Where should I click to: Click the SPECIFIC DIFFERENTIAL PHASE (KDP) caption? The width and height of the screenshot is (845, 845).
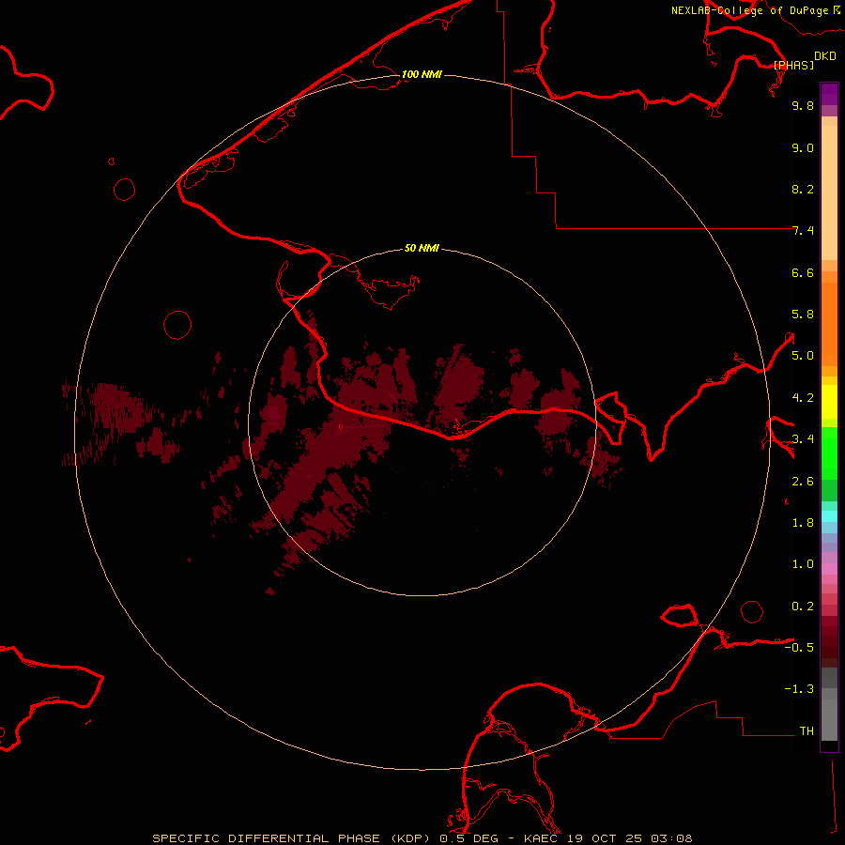(x=292, y=838)
